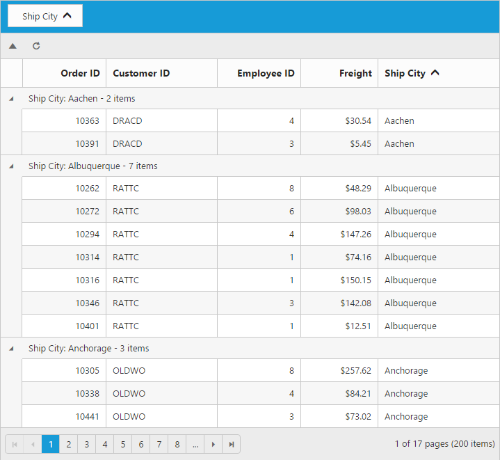The height and width of the screenshot is (460, 500).
Task: Go to page 6
Action: tap(141, 445)
